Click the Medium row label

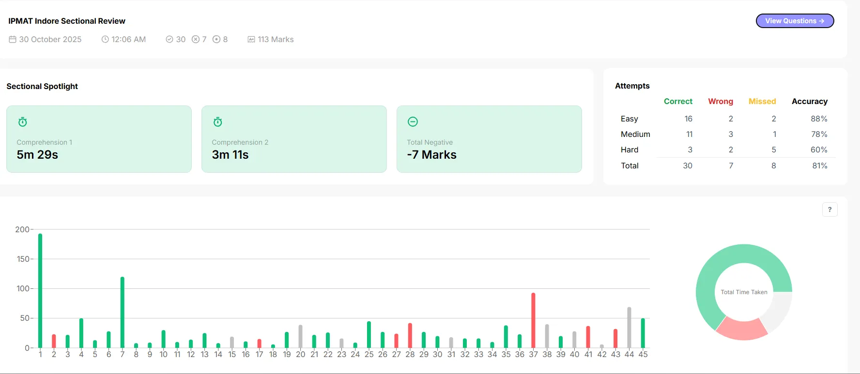coord(635,134)
